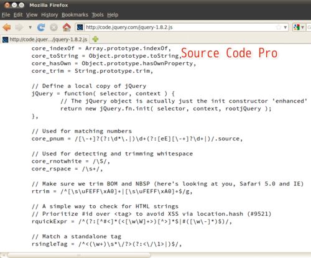Open a new tab with green plus

[x=95, y=39]
